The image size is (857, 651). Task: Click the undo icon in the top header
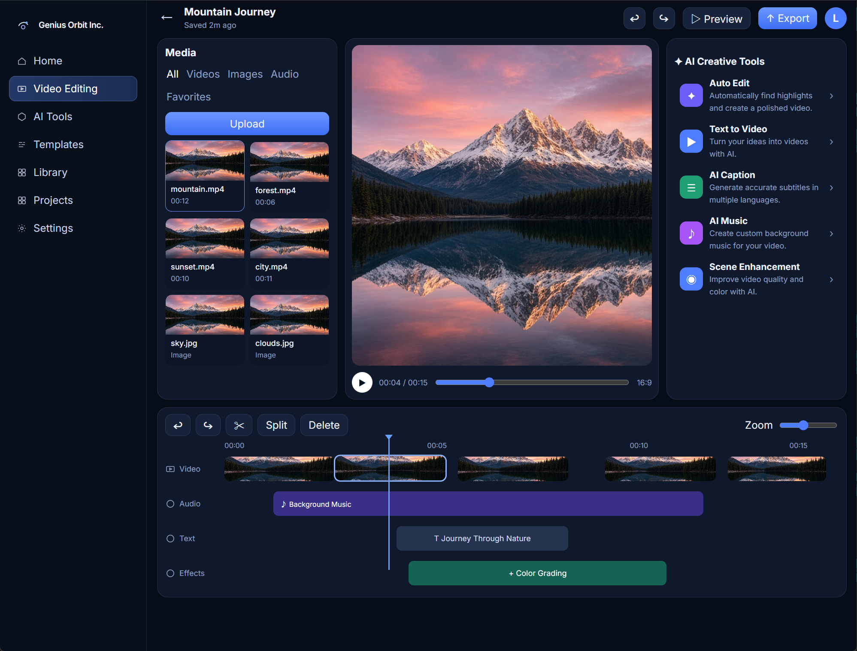click(634, 18)
